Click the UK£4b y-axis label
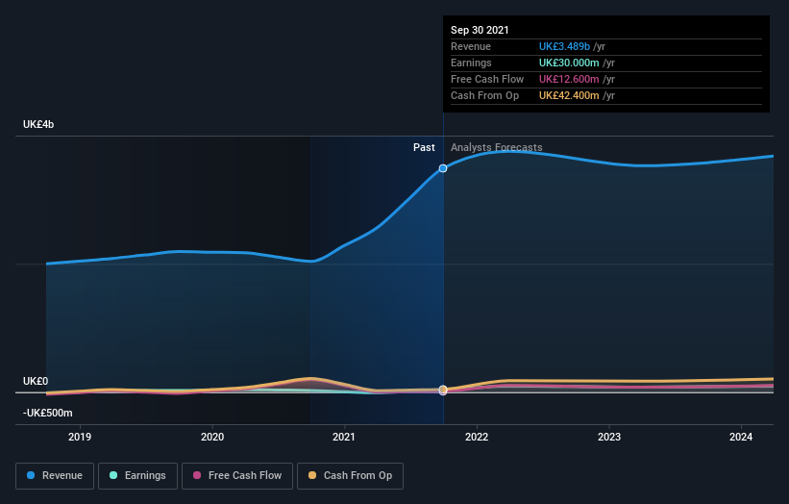The image size is (789, 504). [x=38, y=124]
